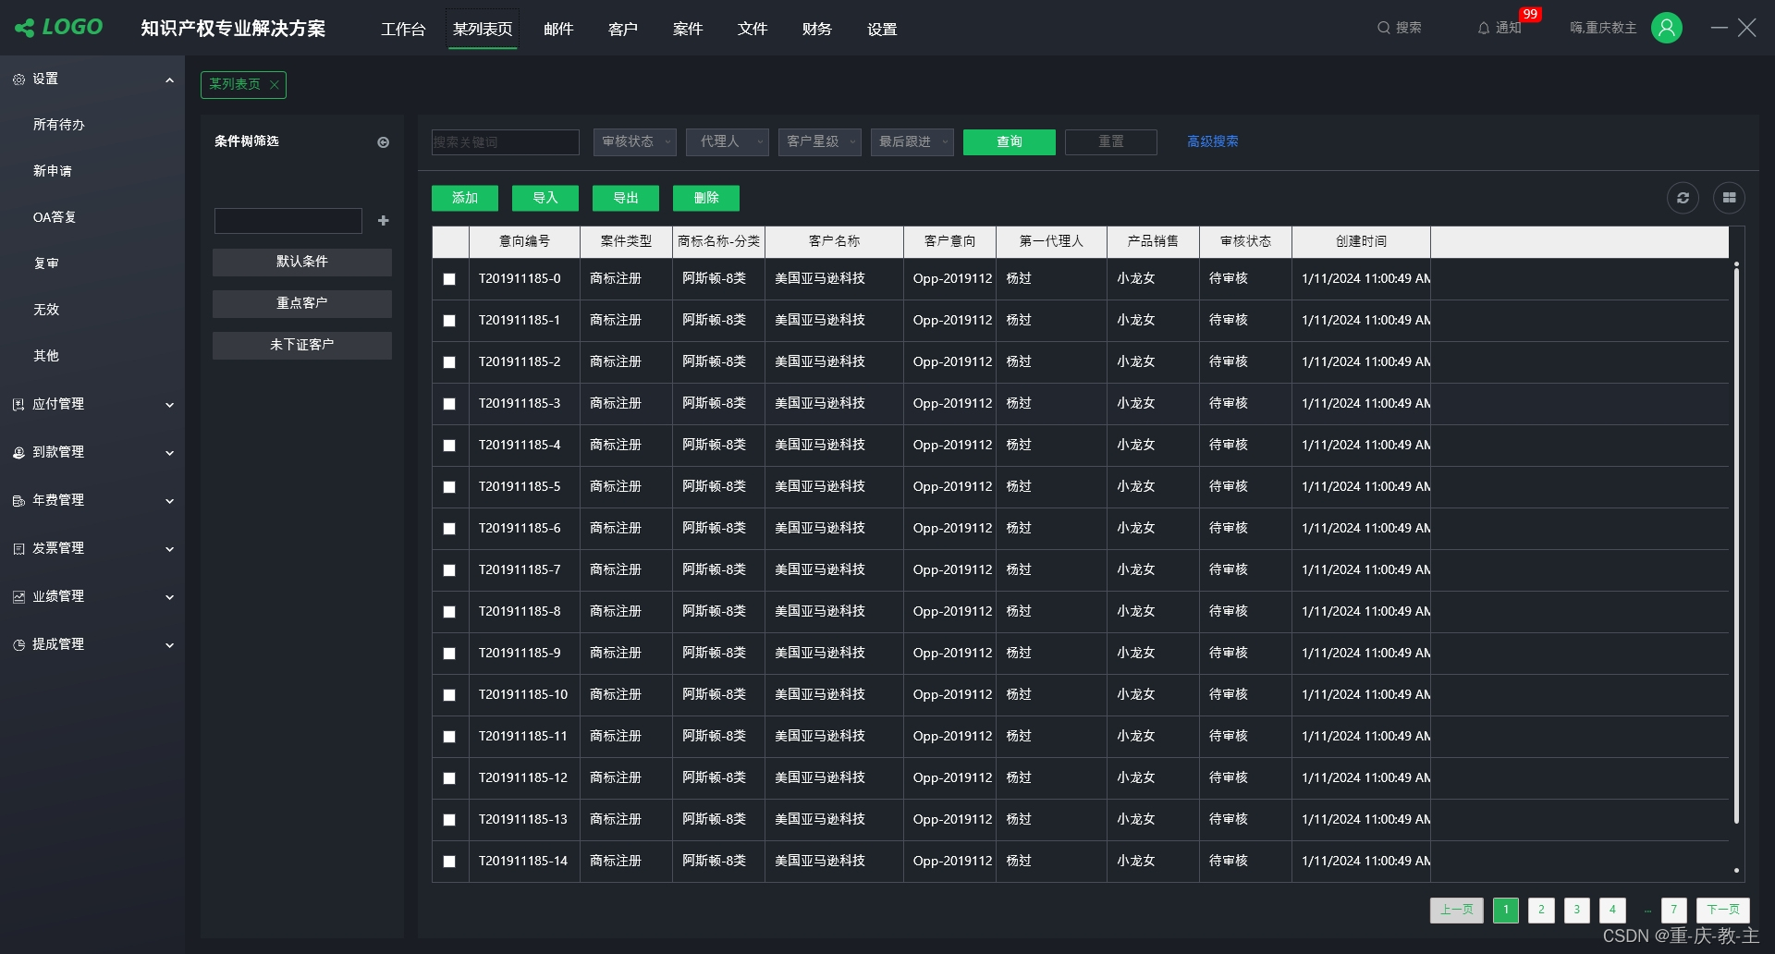Viewport: 1775px width, 954px height.
Task: Open the 审核状态 dropdown filter
Action: (635, 142)
